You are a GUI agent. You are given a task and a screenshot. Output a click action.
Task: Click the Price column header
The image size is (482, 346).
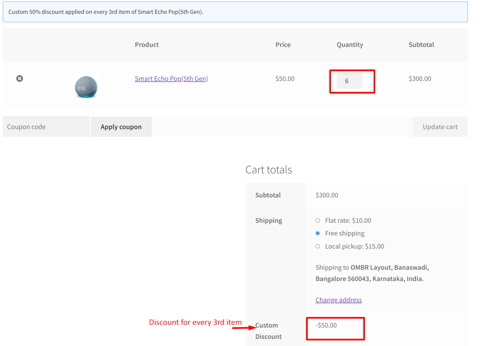[x=283, y=45]
